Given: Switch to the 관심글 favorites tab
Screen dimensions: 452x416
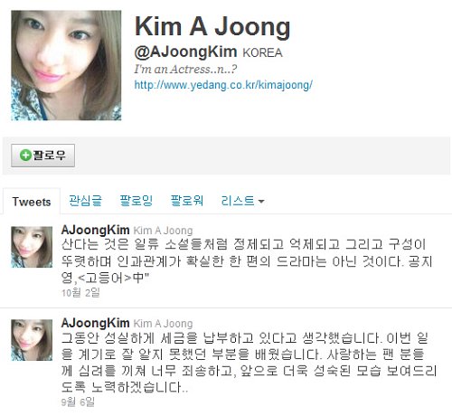Looking at the screenshot, I should click(85, 201).
